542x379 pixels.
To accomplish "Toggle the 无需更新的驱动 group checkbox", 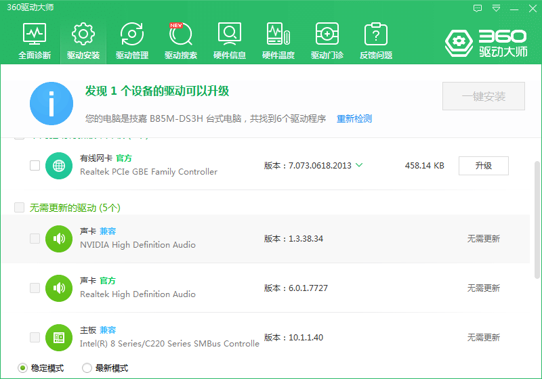I will pos(19,207).
